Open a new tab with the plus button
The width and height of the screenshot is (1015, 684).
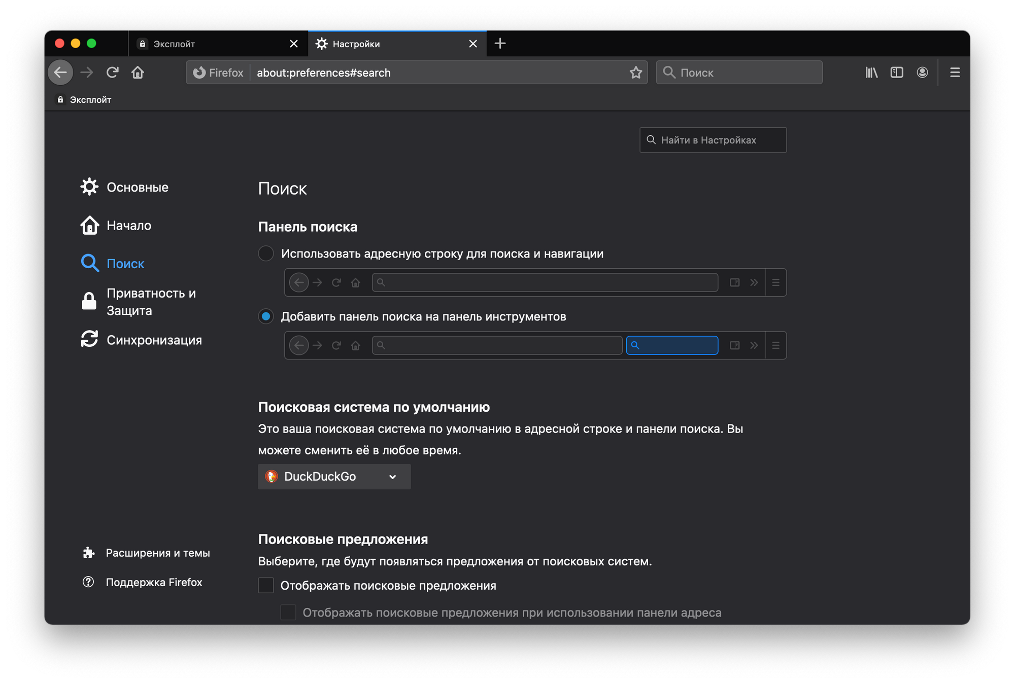click(500, 44)
